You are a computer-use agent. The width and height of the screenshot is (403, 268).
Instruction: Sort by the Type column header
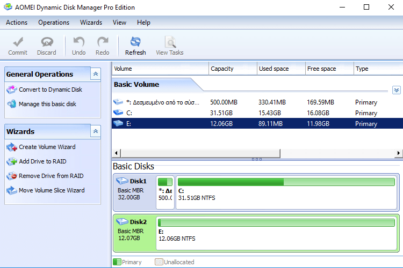coord(378,69)
